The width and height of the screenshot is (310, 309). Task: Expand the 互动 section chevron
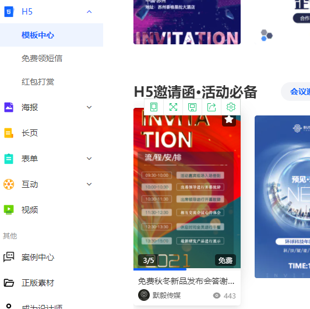click(89, 184)
